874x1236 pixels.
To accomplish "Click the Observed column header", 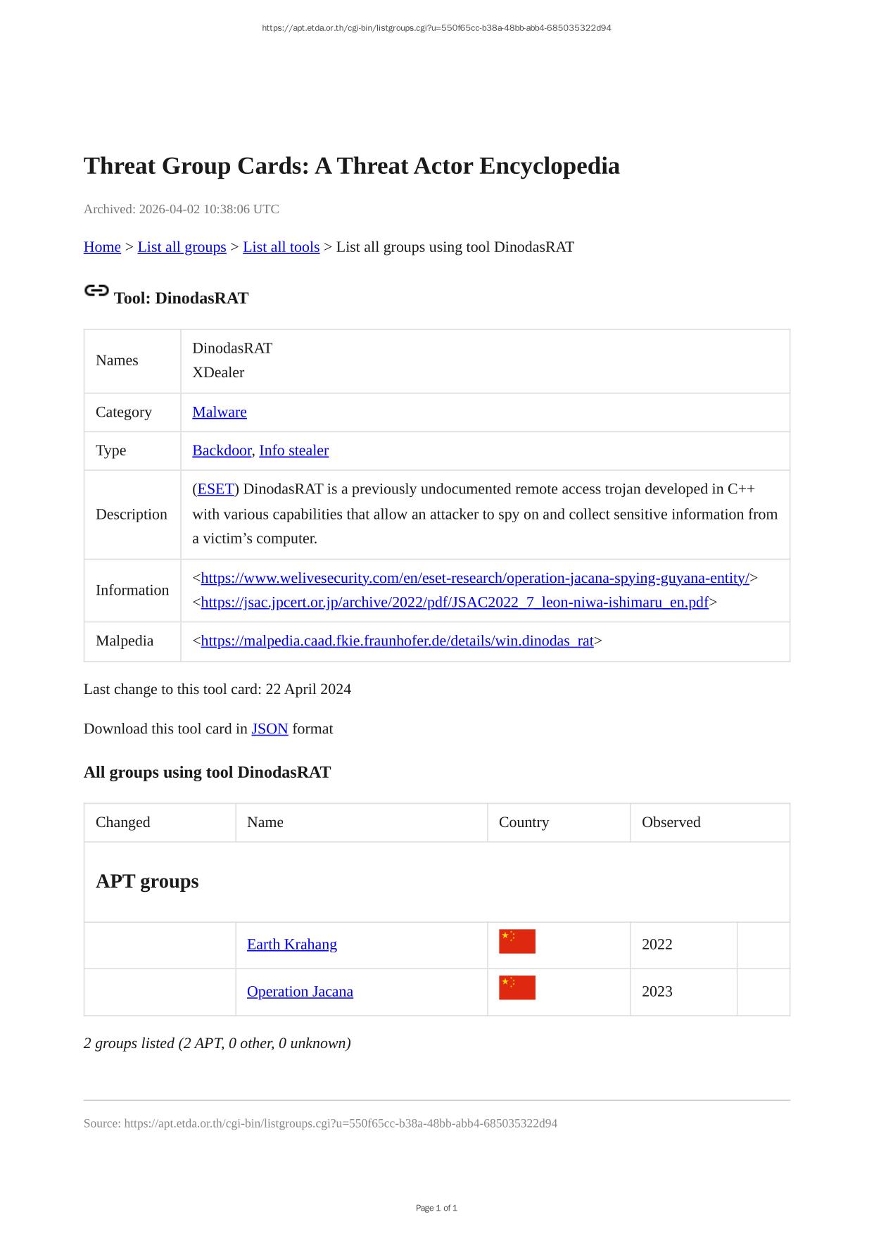I will pyautogui.click(x=671, y=822).
